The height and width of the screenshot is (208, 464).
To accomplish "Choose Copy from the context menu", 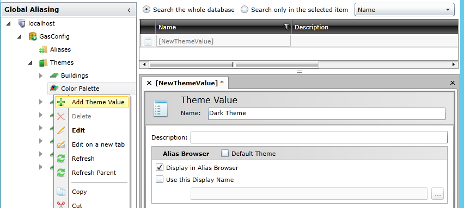I will click(x=80, y=192).
